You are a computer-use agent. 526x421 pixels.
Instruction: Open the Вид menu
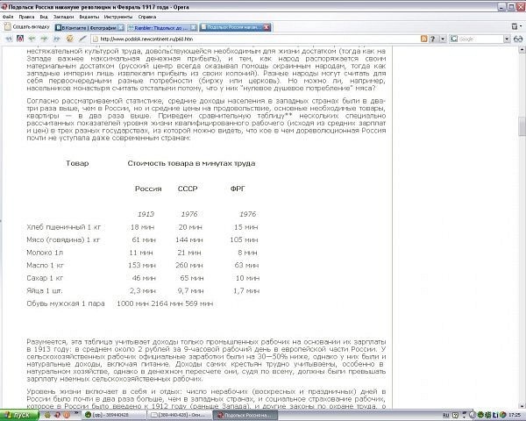click(44, 17)
